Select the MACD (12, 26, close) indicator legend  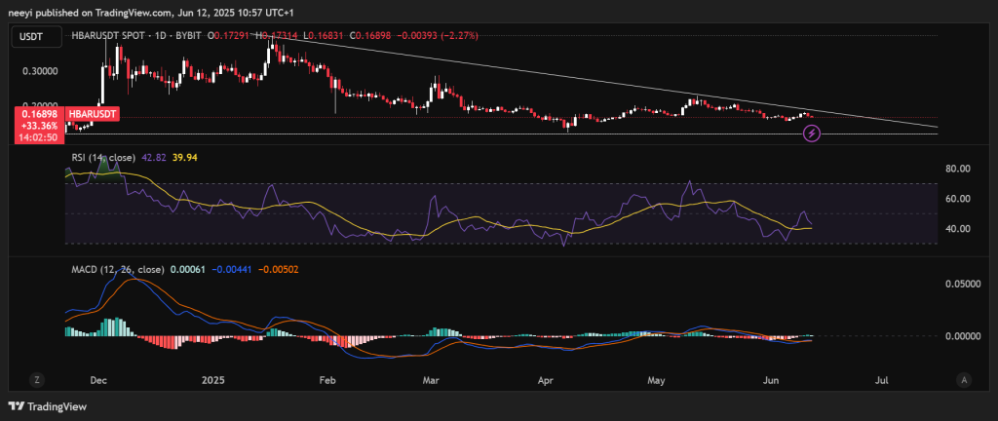pos(118,270)
